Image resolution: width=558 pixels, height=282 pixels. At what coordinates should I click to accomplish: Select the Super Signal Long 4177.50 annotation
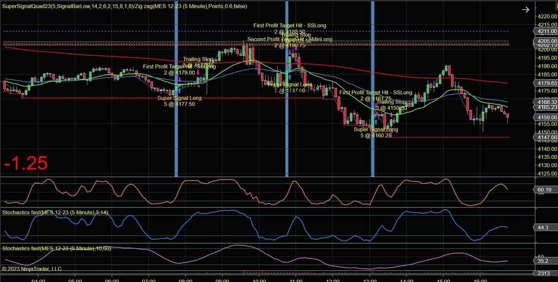(x=179, y=100)
